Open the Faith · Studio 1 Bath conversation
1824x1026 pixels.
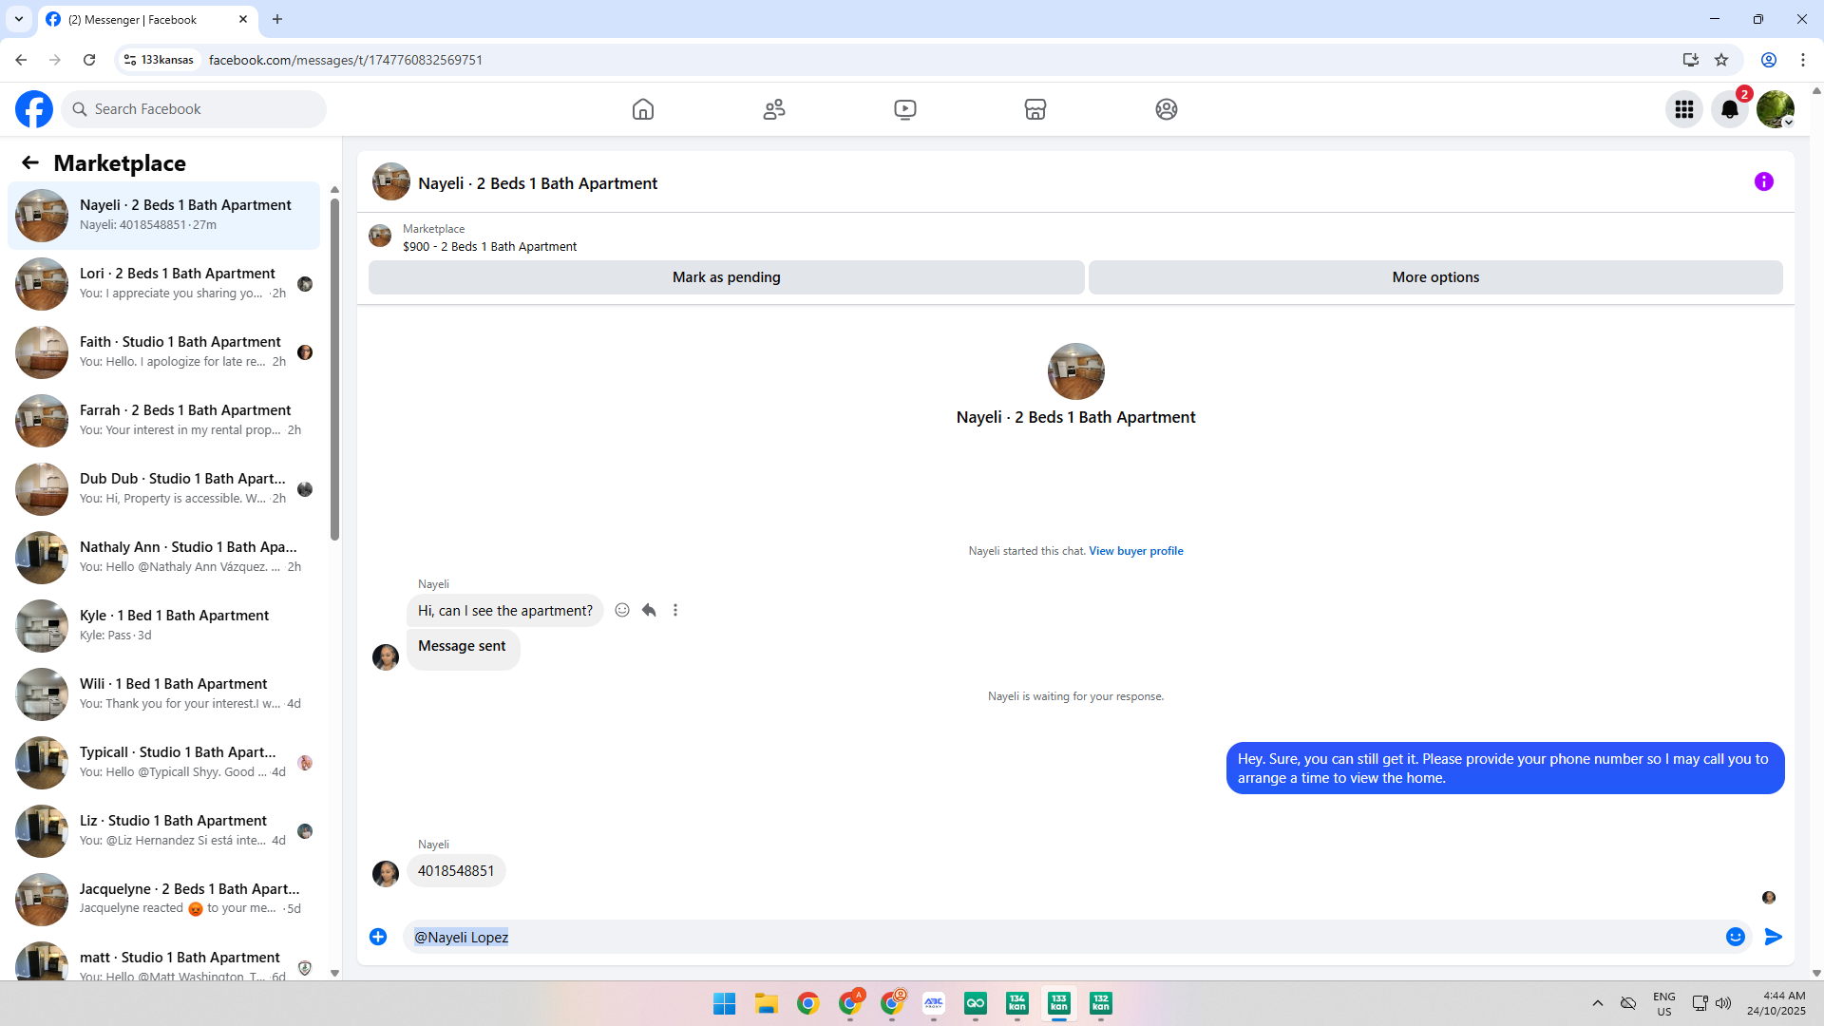point(164,352)
